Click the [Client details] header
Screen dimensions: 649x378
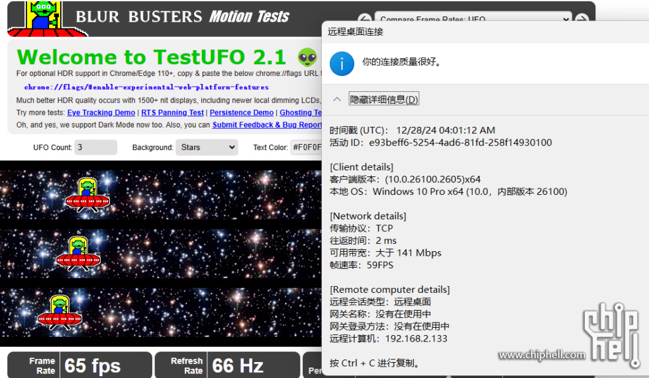pos(362,167)
